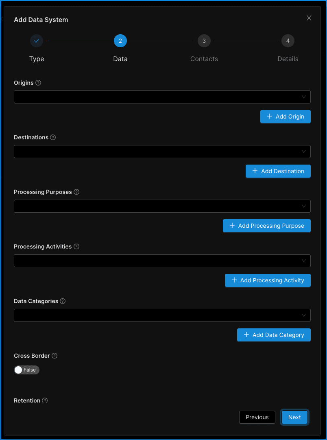
Task: Click the help icon next to Origins
Action: [38, 83]
